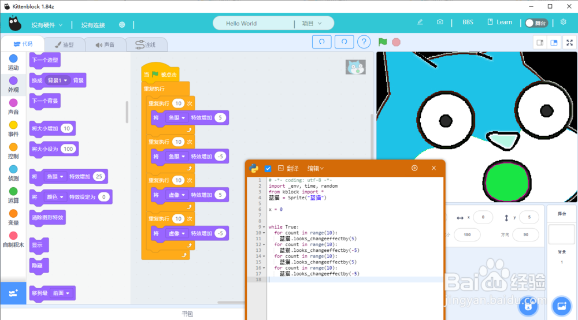Switch to small stage layout icon
The image size is (578, 320).
[540, 43]
